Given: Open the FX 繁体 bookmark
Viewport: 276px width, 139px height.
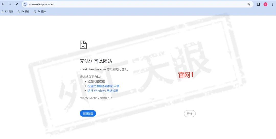Looking at the screenshot, I should (24, 11).
